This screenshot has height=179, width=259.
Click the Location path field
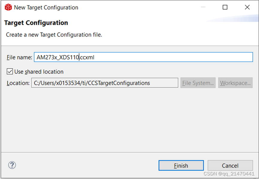[x=105, y=83]
